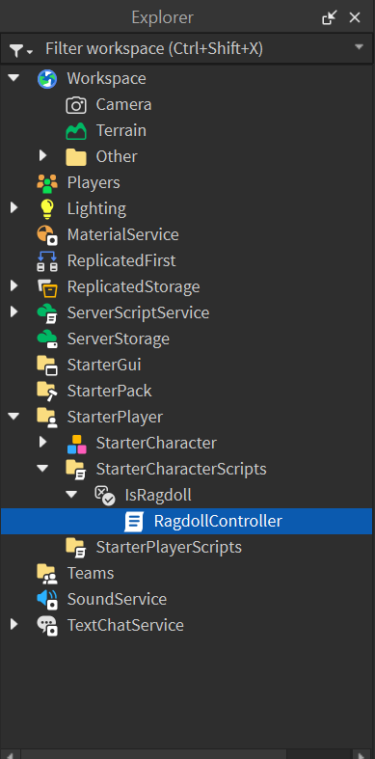Select the Camera icon under Workspace

click(76, 104)
